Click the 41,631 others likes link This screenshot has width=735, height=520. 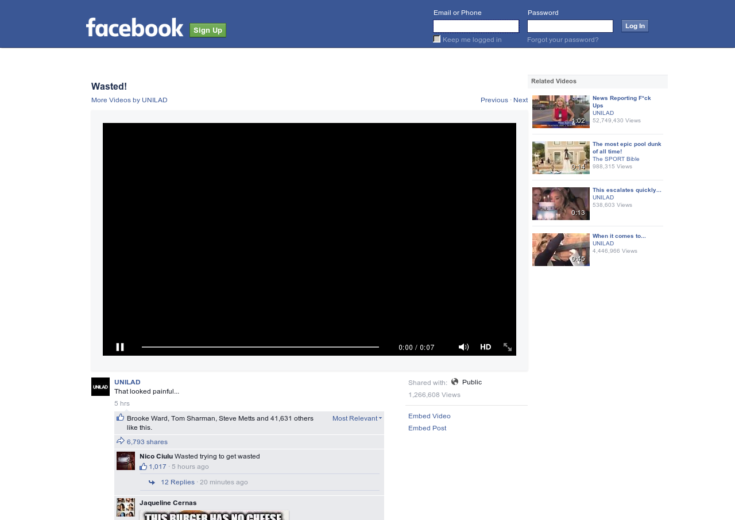point(292,418)
